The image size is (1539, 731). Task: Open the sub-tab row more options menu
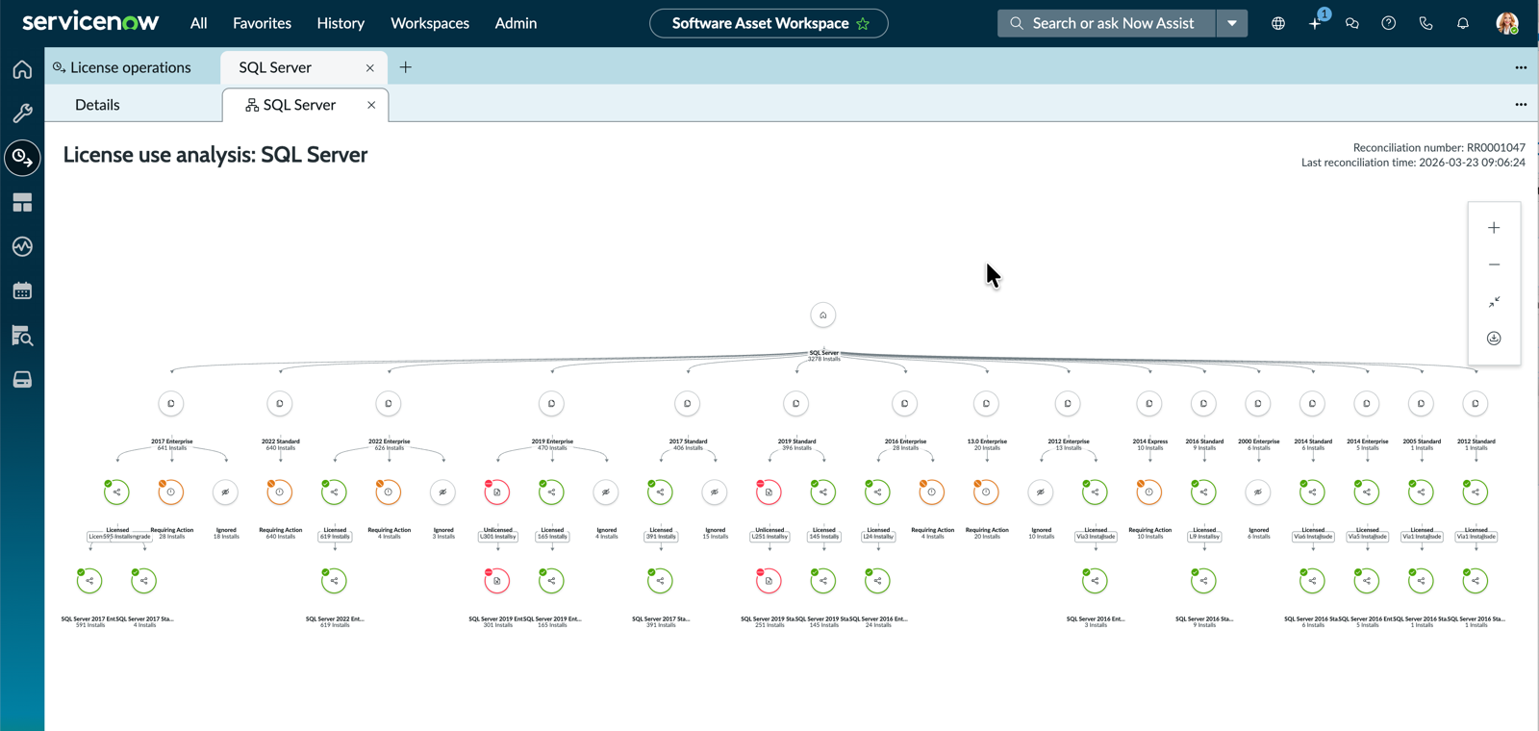1521,105
